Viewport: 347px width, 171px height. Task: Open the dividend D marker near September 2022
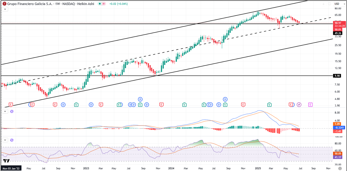tap(63, 104)
